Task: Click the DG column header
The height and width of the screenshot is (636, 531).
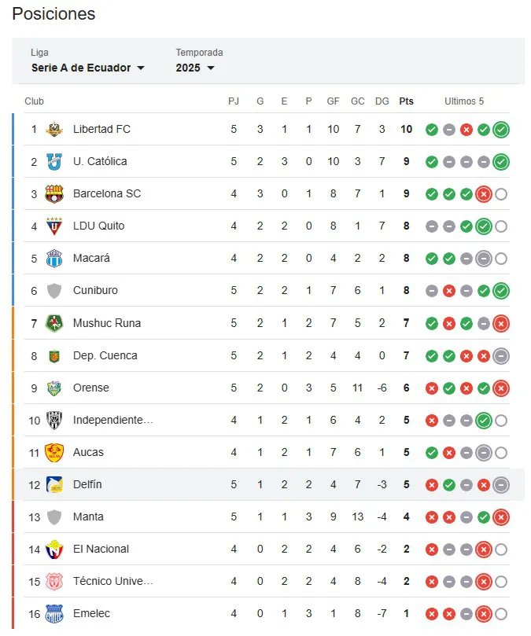Action: pos(382,101)
